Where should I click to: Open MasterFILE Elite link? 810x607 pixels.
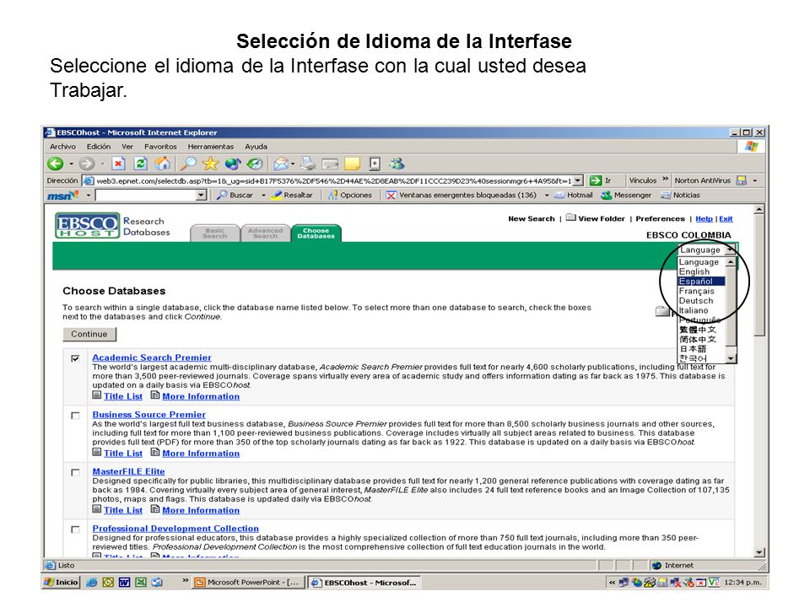128,471
